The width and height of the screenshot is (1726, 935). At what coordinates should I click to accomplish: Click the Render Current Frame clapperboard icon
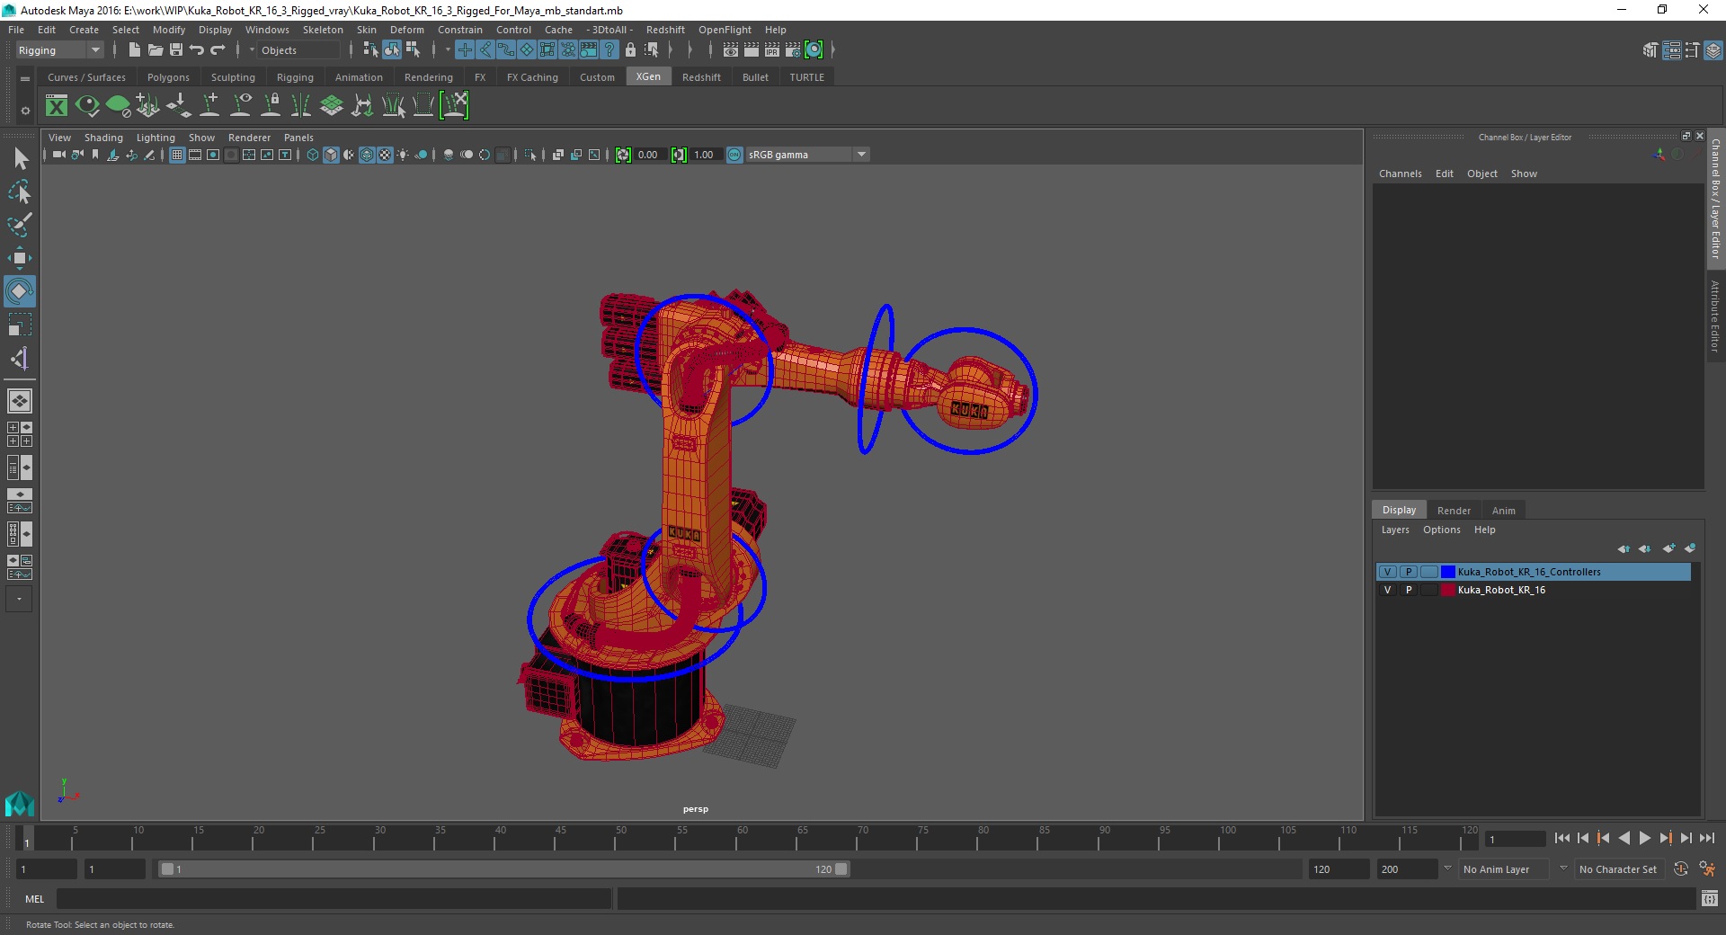pos(752,50)
